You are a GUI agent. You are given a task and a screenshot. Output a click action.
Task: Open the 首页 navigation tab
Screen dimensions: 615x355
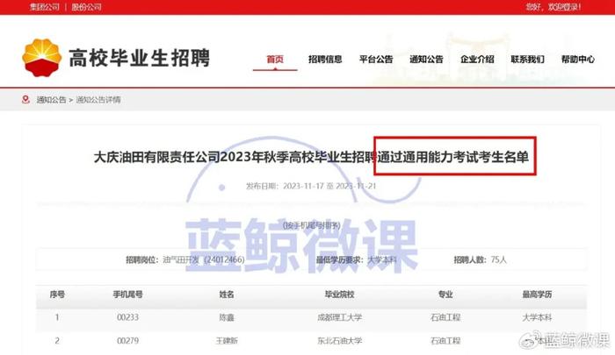coord(275,59)
